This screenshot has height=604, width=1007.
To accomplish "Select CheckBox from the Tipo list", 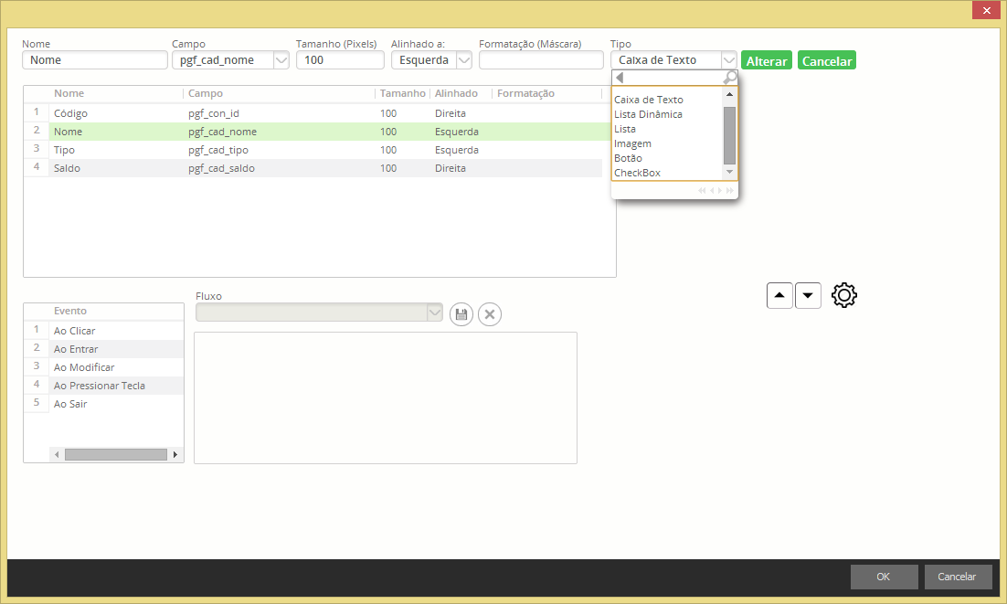I will 637,173.
